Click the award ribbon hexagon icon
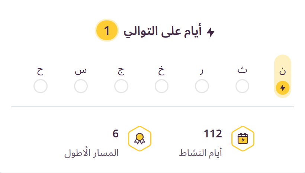305x173 pixels. tap(139, 138)
